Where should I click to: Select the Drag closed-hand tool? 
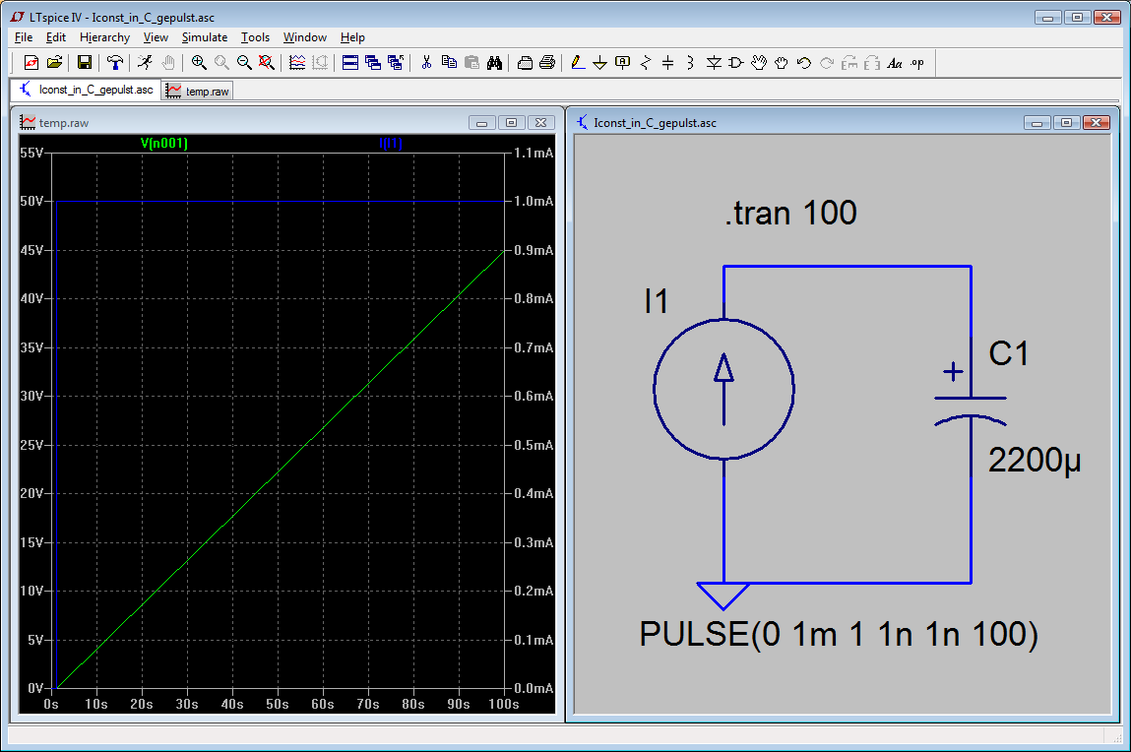tap(782, 63)
